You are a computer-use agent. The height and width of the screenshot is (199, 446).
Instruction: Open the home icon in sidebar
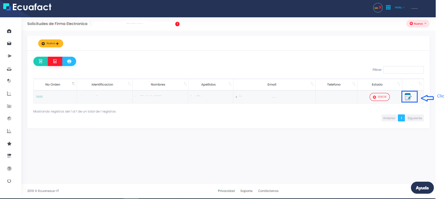pos(9,31)
